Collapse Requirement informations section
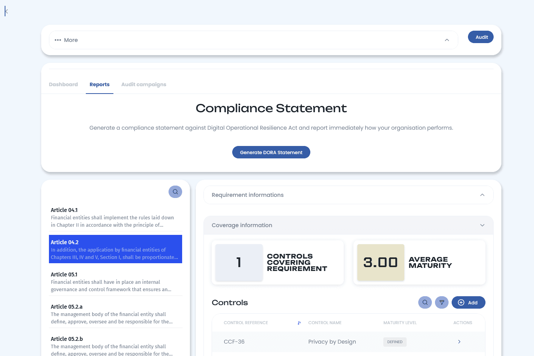The image size is (534, 356). point(482,195)
